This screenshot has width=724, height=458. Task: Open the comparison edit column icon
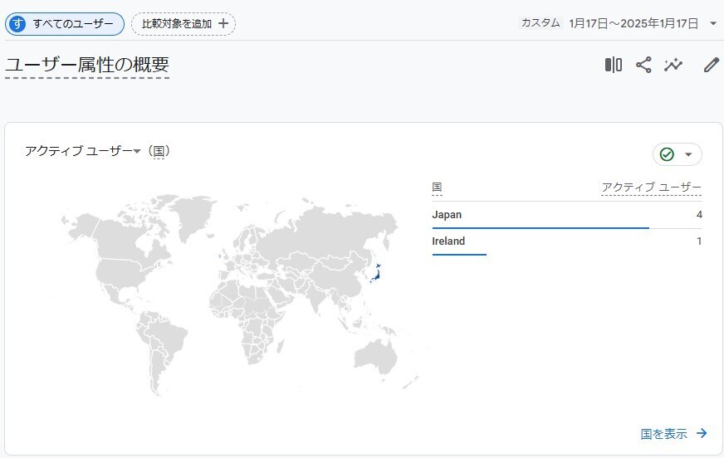[x=614, y=65]
